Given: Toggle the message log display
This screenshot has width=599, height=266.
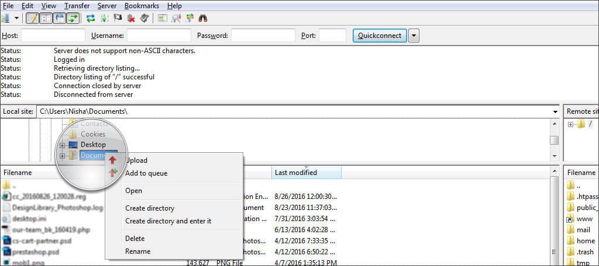Looking at the screenshot, I should pos(33,18).
